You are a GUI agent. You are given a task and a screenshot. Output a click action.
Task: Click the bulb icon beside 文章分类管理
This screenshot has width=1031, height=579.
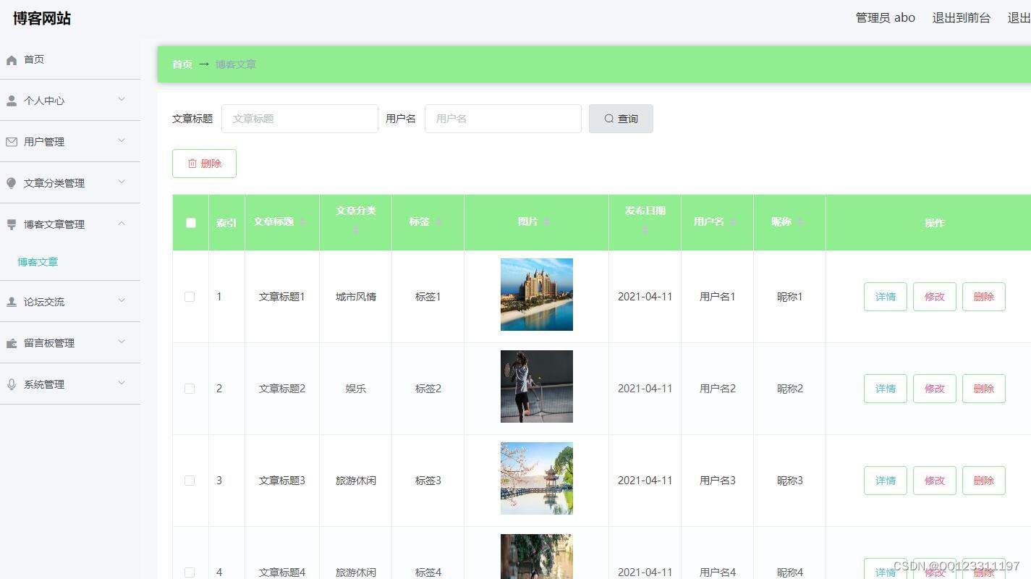(12, 183)
